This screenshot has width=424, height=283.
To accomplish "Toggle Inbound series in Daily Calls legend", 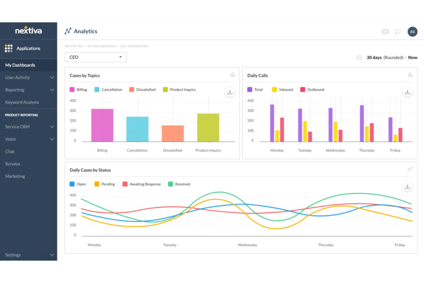I will 282,90.
